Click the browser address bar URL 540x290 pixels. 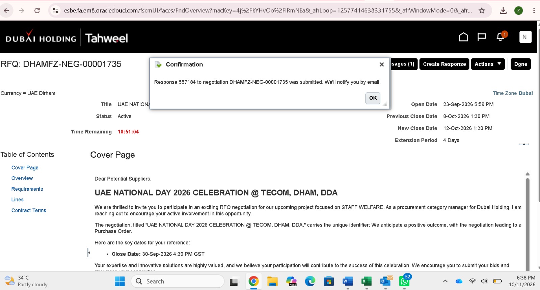(268, 10)
